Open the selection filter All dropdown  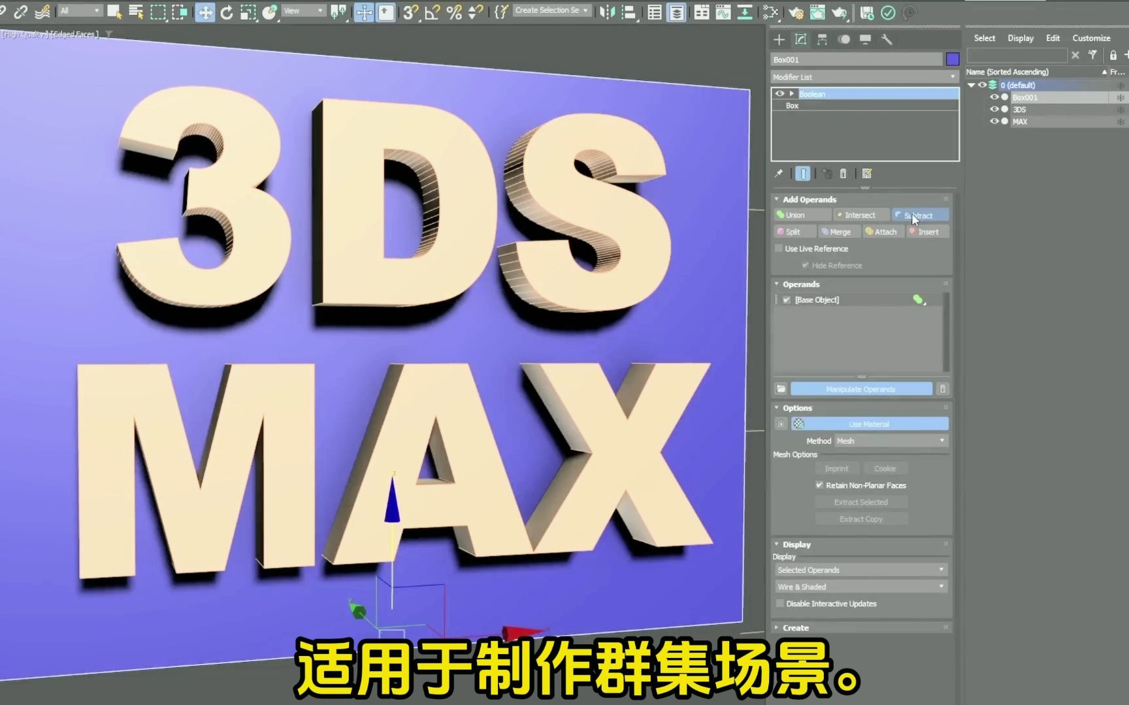(x=80, y=10)
